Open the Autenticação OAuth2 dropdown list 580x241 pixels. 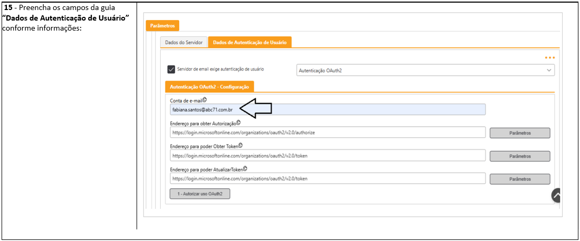pyautogui.click(x=422, y=70)
